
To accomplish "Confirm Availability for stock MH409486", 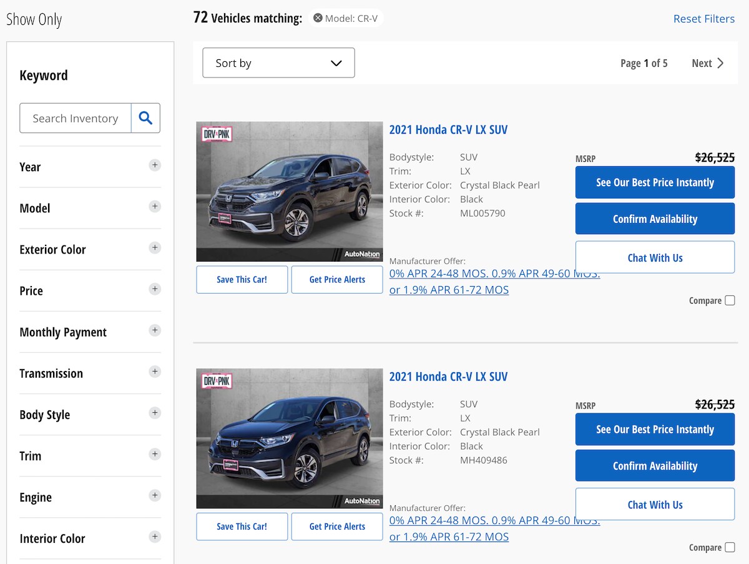I will (655, 465).
